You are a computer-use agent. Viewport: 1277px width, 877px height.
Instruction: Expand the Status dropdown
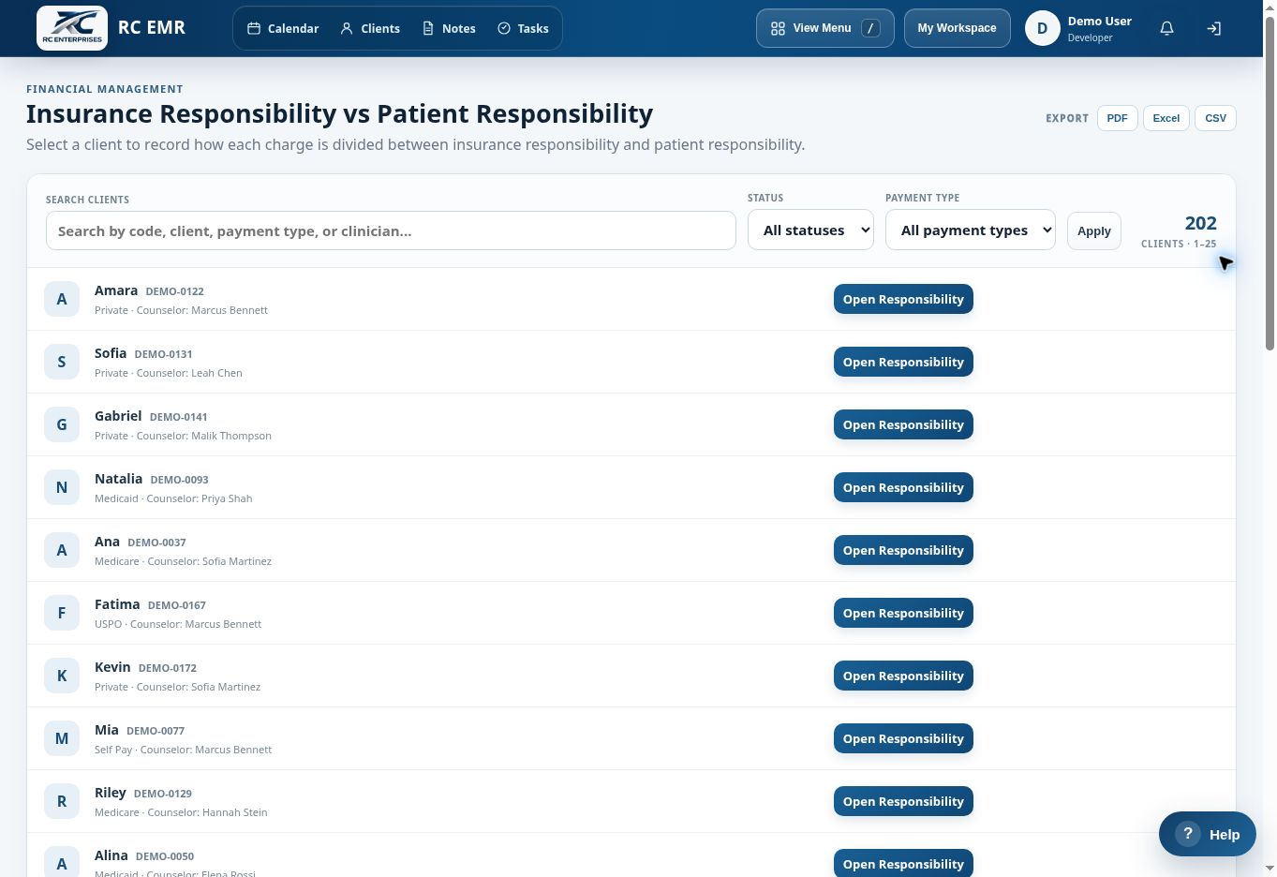(x=810, y=230)
